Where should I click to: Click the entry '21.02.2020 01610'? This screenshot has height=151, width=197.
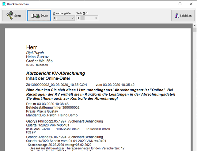[x=98, y=129]
